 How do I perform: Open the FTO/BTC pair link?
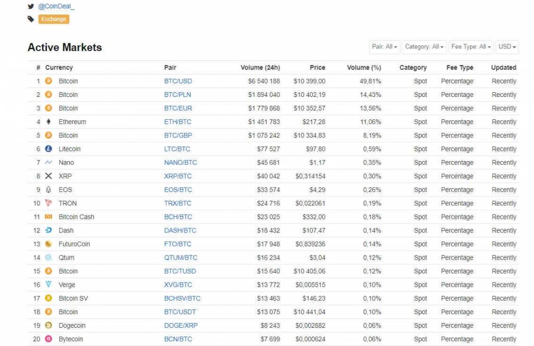coord(178,244)
